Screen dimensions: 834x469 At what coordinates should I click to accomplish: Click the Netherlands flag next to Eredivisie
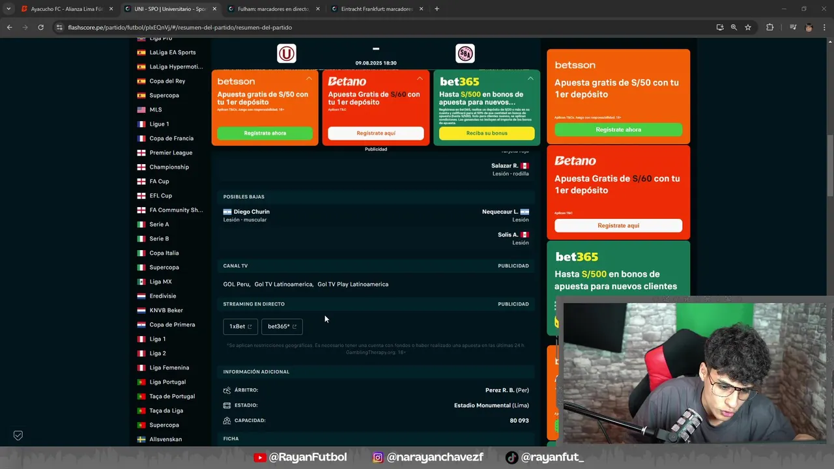click(x=141, y=296)
